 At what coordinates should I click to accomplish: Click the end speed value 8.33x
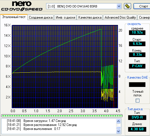pyautogui.click(x=137, y=55)
